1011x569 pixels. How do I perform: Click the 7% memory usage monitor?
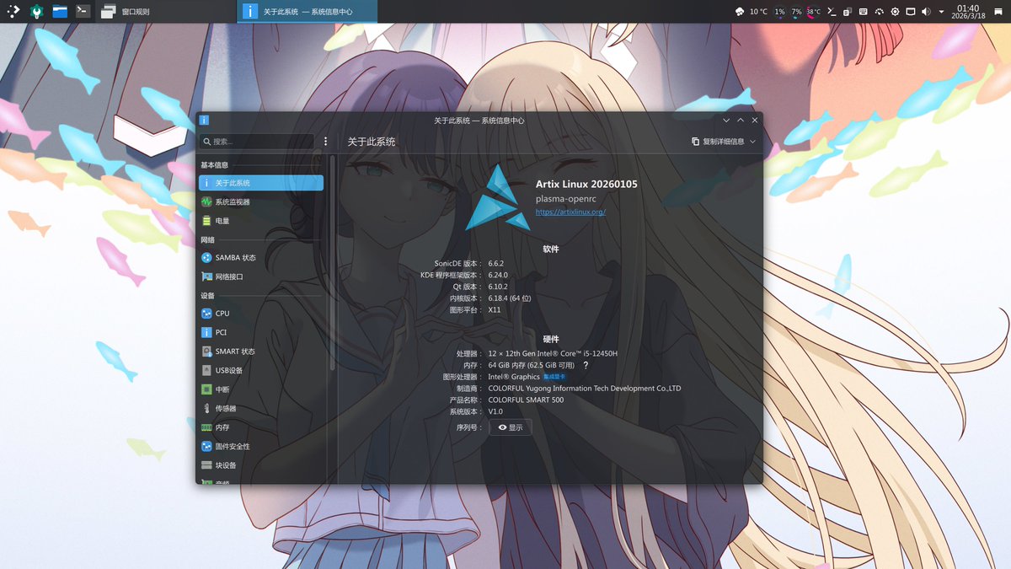pos(796,12)
